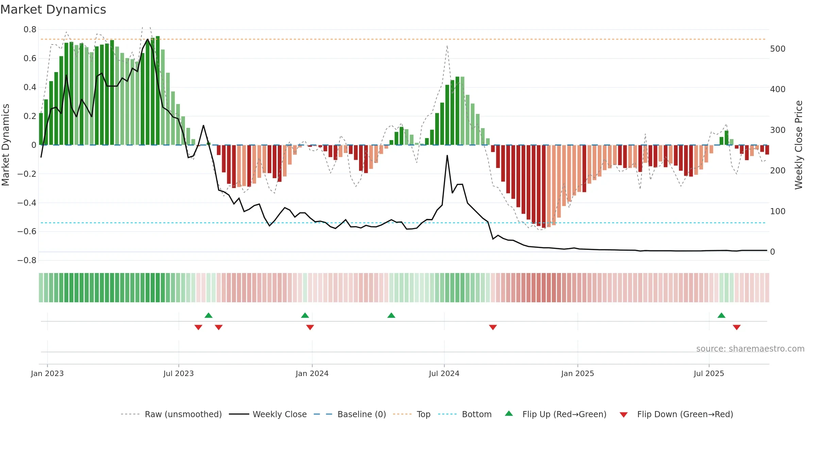Toggle Flip Up (Red→Green) legend item

556,414
